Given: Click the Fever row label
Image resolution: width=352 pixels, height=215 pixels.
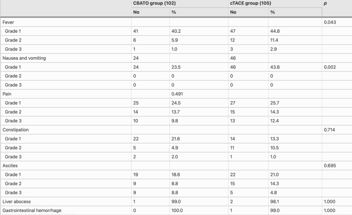Looking at the screenshot, I should (8, 22).
